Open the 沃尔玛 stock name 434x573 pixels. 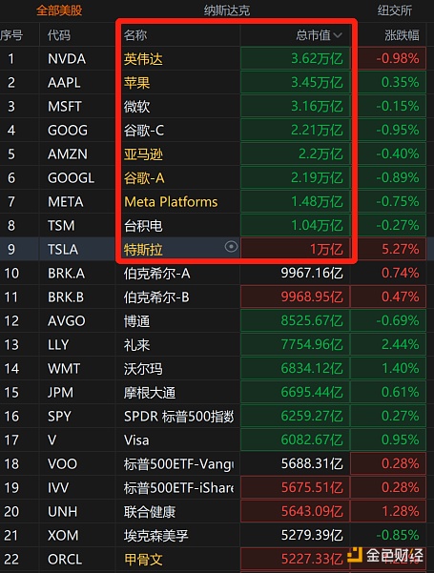click(x=143, y=369)
